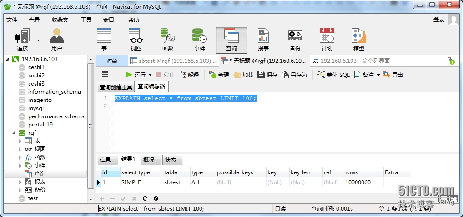The height and width of the screenshot is (217, 463).
Task: Open the Model (模型) toolbar icon
Action: point(359,40)
